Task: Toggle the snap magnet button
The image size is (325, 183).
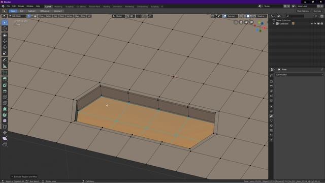Action: tap(128, 16)
